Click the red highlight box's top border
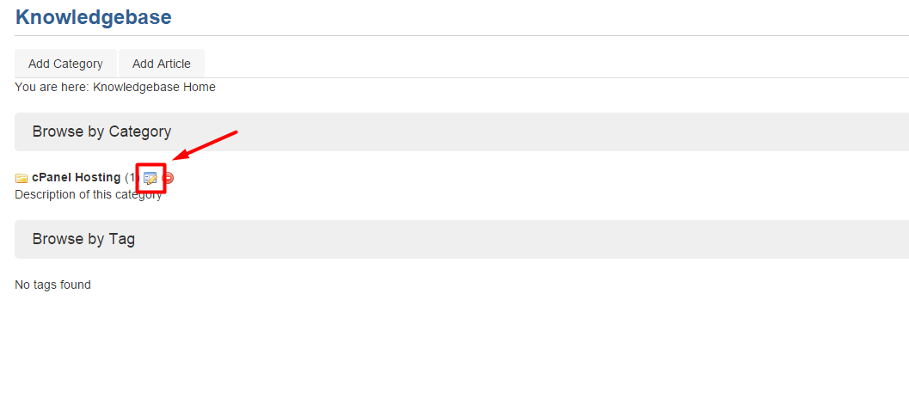Viewport: 909px width, 410px height. pos(150,164)
